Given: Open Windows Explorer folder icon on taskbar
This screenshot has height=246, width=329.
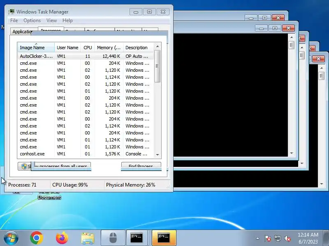Looking at the screenshot, I should [x=88, y=238].
